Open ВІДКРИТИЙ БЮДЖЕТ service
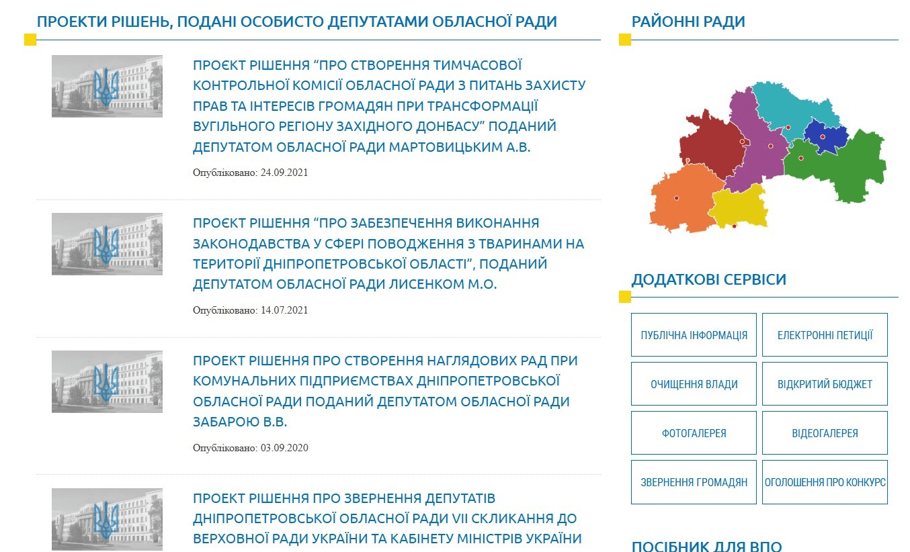The image size is (910, 552). (x=825, y=383)
